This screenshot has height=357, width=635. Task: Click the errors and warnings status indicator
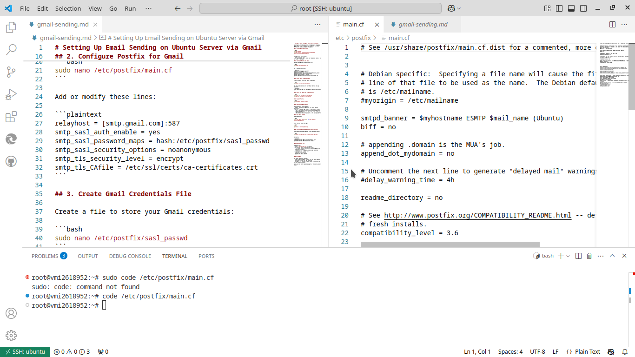72,352
